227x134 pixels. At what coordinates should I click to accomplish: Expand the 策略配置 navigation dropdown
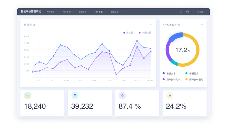[116, 12]
